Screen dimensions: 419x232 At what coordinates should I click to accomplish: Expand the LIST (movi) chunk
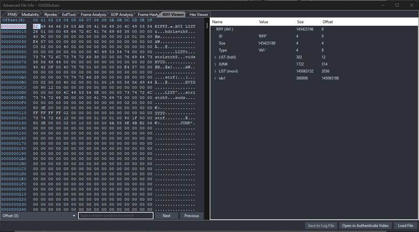[x=215, y=71]
